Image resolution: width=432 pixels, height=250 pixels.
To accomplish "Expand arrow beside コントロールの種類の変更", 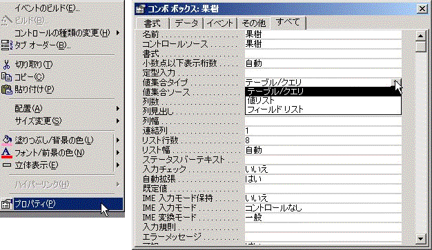I will (118, 33).
